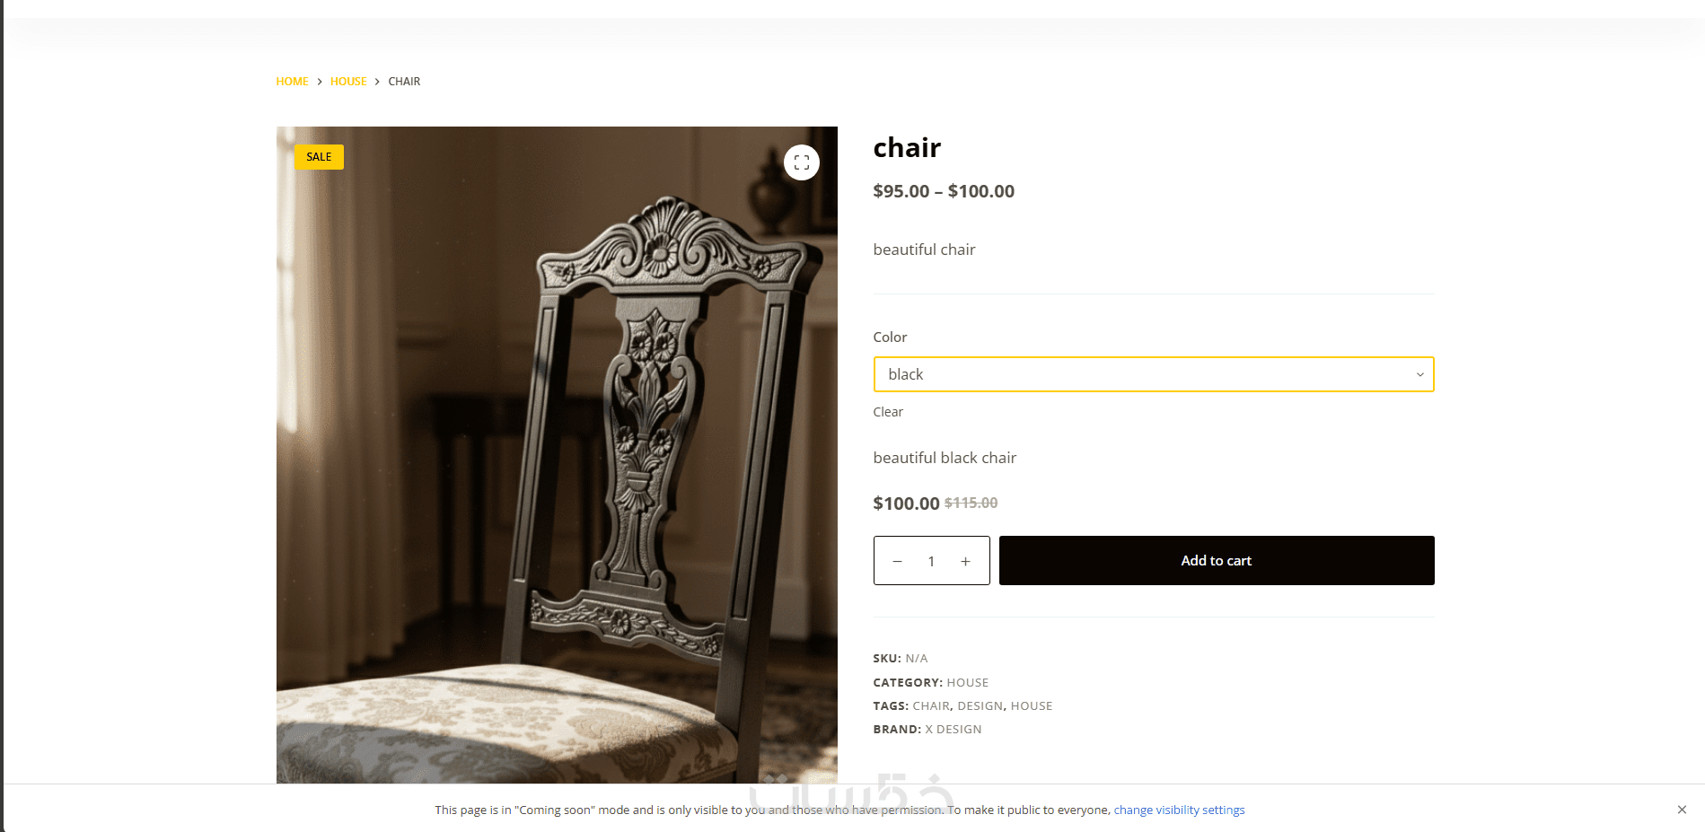Open the DESIGN tag link

[980, 705]
